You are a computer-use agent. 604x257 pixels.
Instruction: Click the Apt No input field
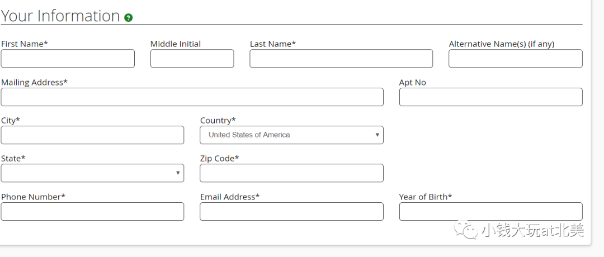pyautogui.click(x=490, y=97)
